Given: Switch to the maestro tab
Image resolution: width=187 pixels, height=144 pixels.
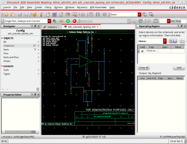Looking at the screenshot, I should click(x=52, y=27).
